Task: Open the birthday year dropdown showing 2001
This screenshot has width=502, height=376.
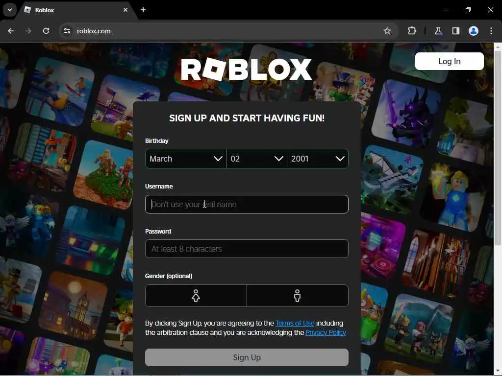Action: click(x=318, y=159)
